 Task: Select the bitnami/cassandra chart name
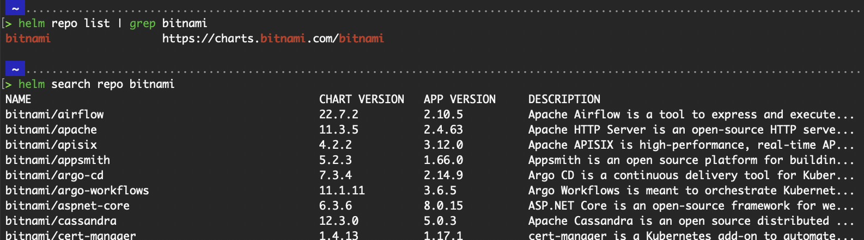pos(61,221)
